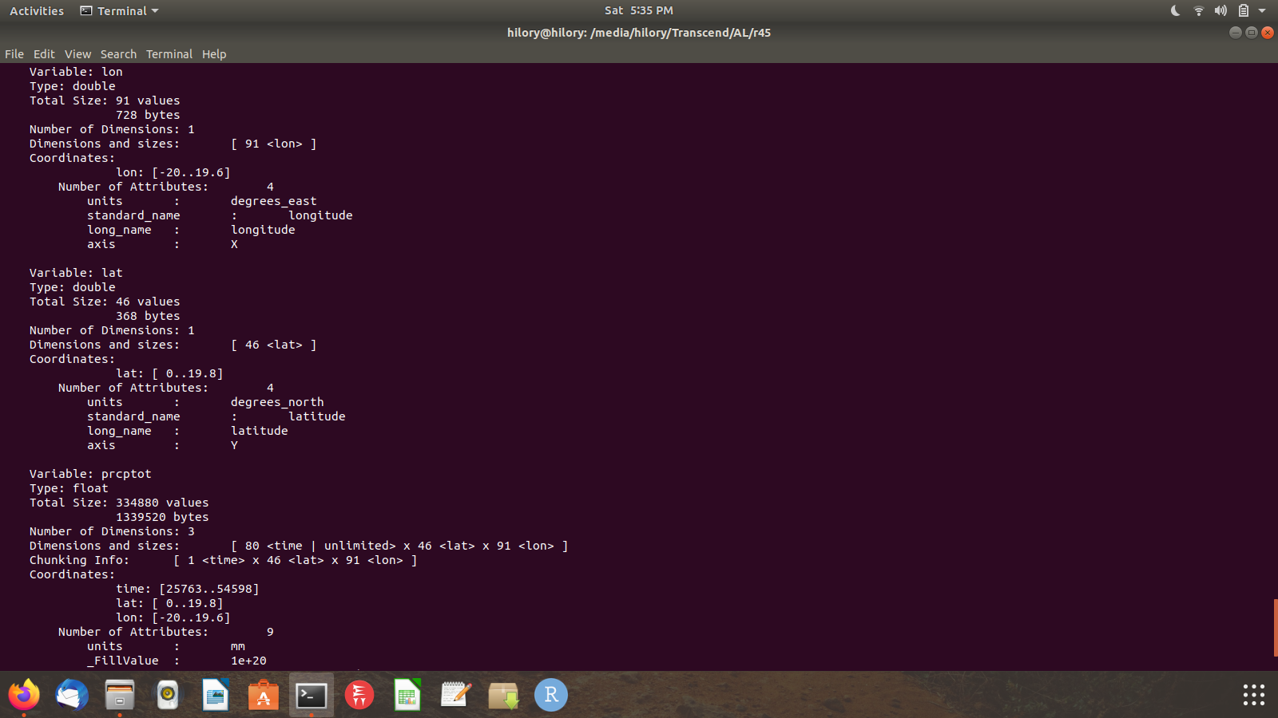Open the File menu
The height and width of the screenshot is (718, 1278).
(14, 54)
